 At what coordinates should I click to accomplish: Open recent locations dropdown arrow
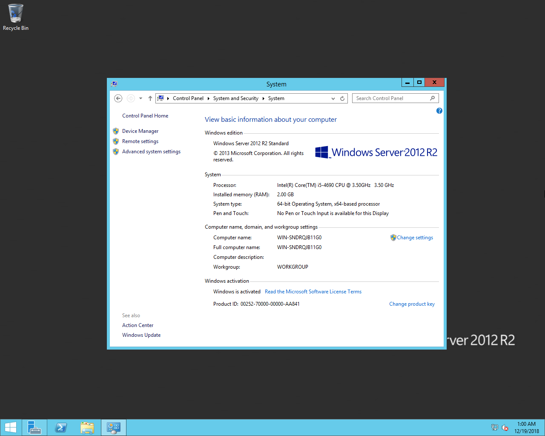click(x=141, y=98)
